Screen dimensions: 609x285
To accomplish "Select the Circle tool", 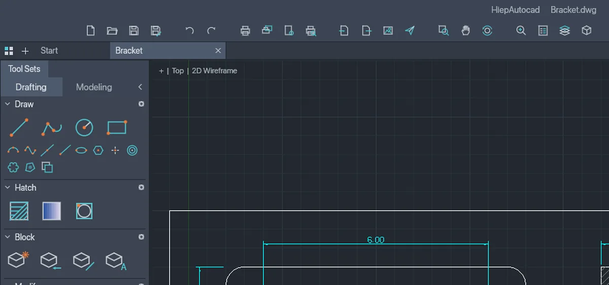I will pyautogui.click(x=84, y=128).
